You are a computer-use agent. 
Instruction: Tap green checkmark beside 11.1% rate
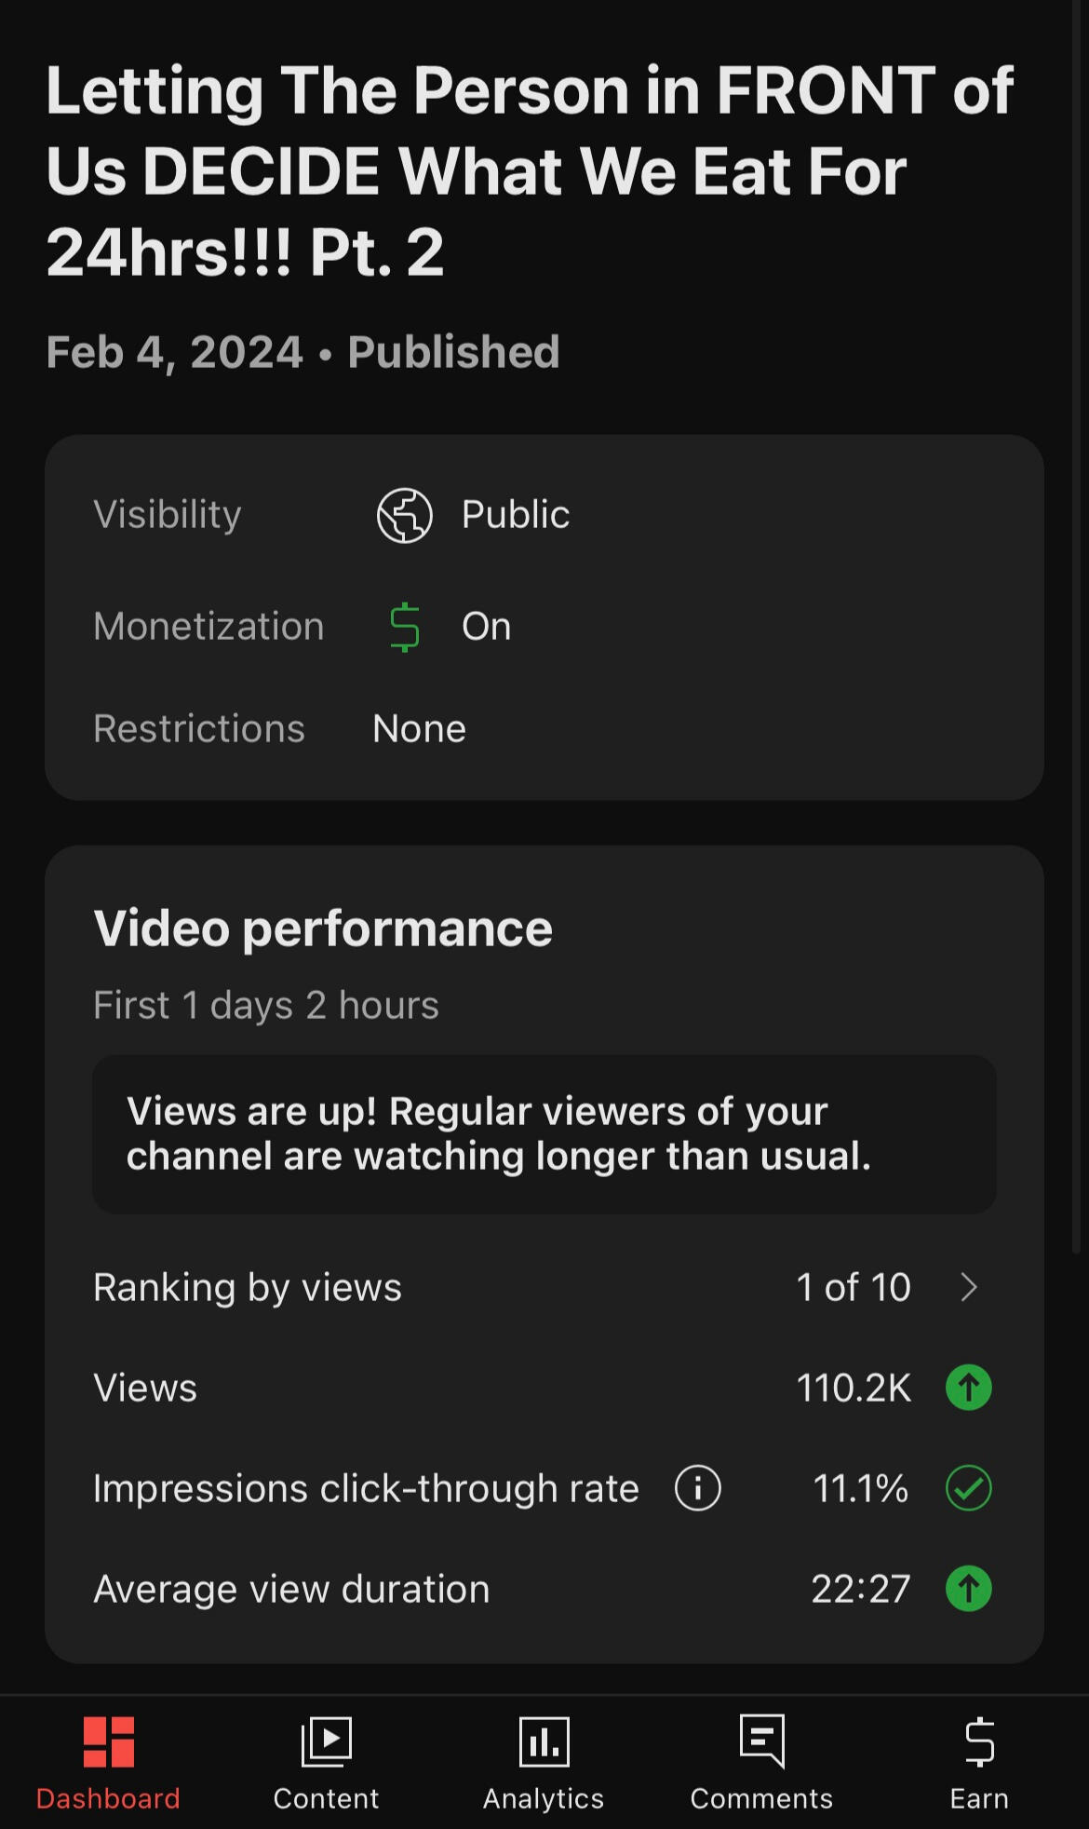tap(969, 1488)
